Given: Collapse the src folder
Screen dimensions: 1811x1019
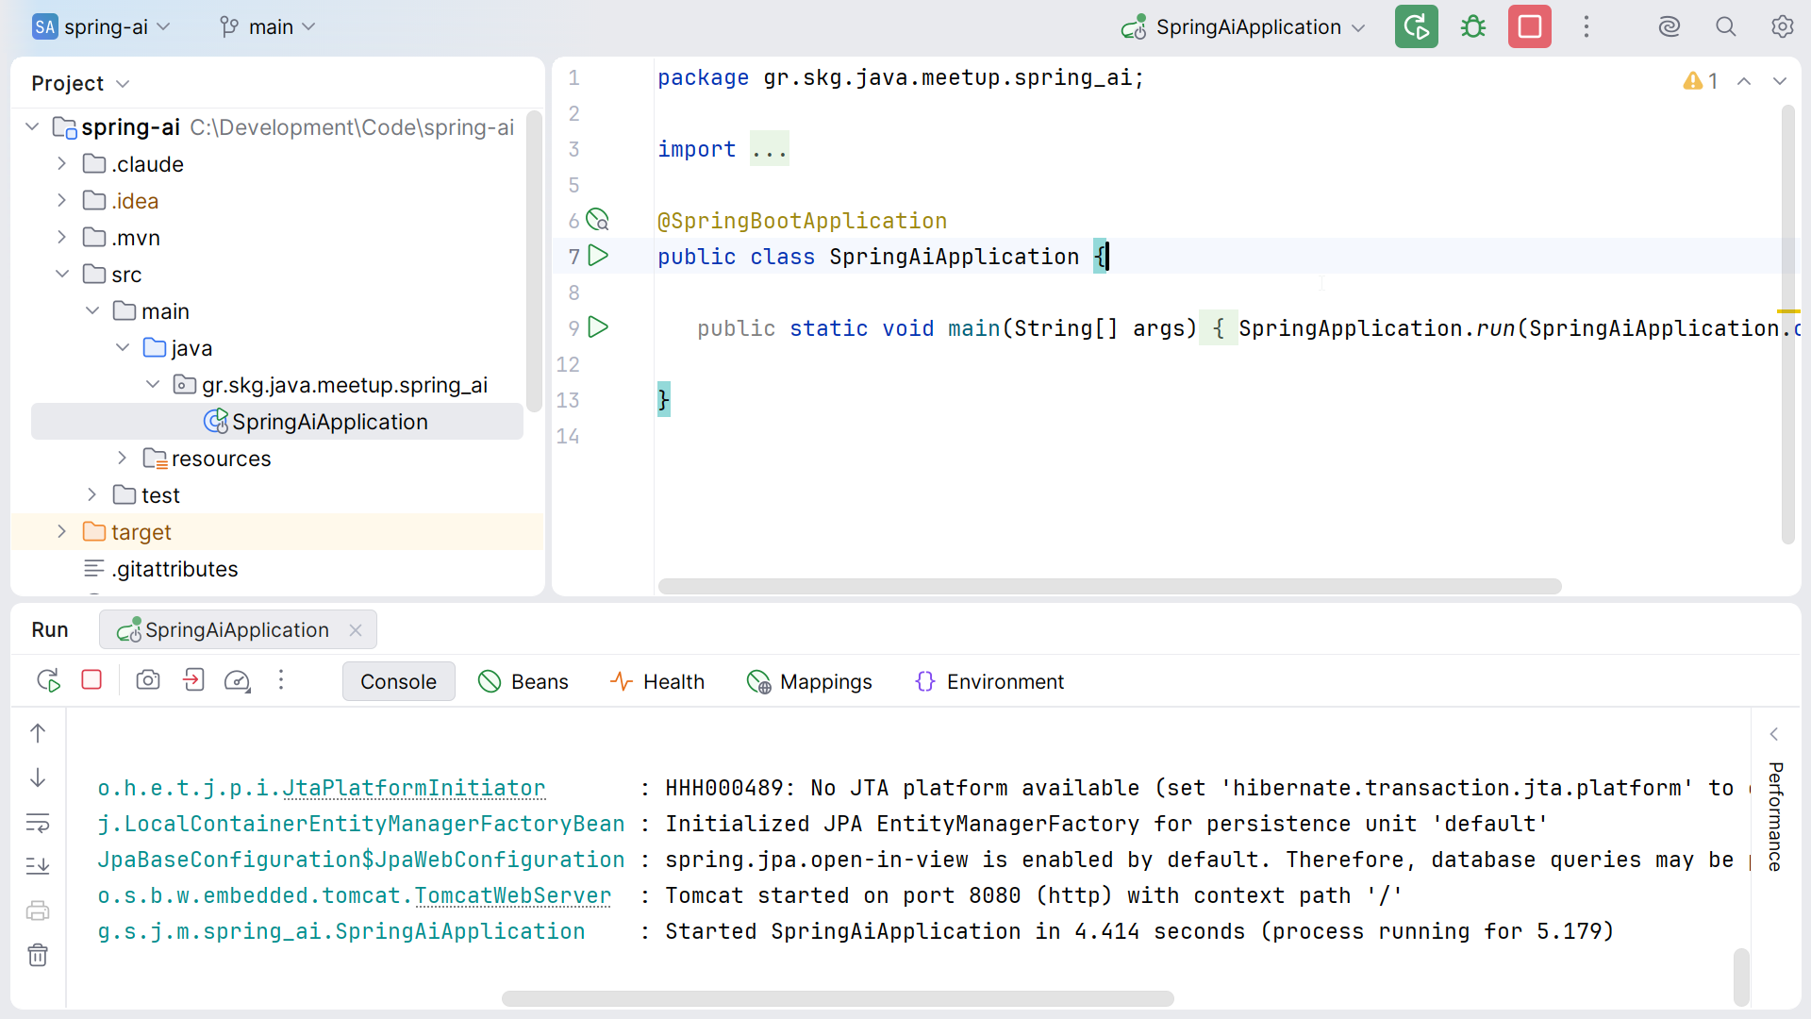Looking at the screenshot, I should point(61,274).
